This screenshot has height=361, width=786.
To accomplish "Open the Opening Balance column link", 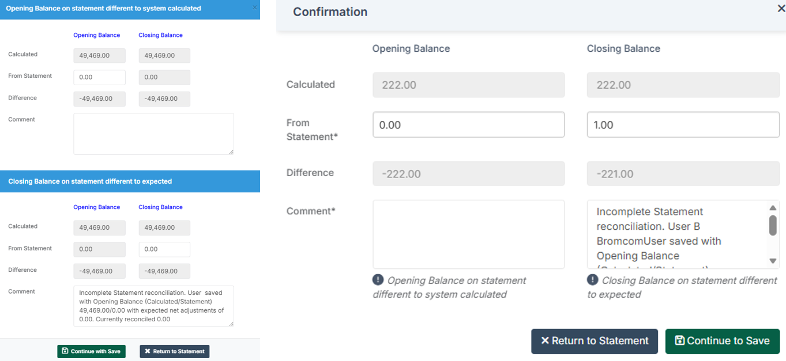I will [96, 35].
